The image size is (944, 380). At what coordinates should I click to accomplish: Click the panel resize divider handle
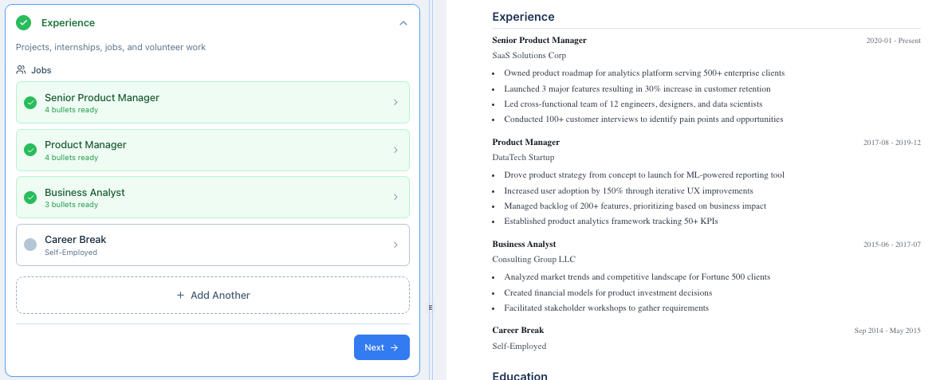431,307
